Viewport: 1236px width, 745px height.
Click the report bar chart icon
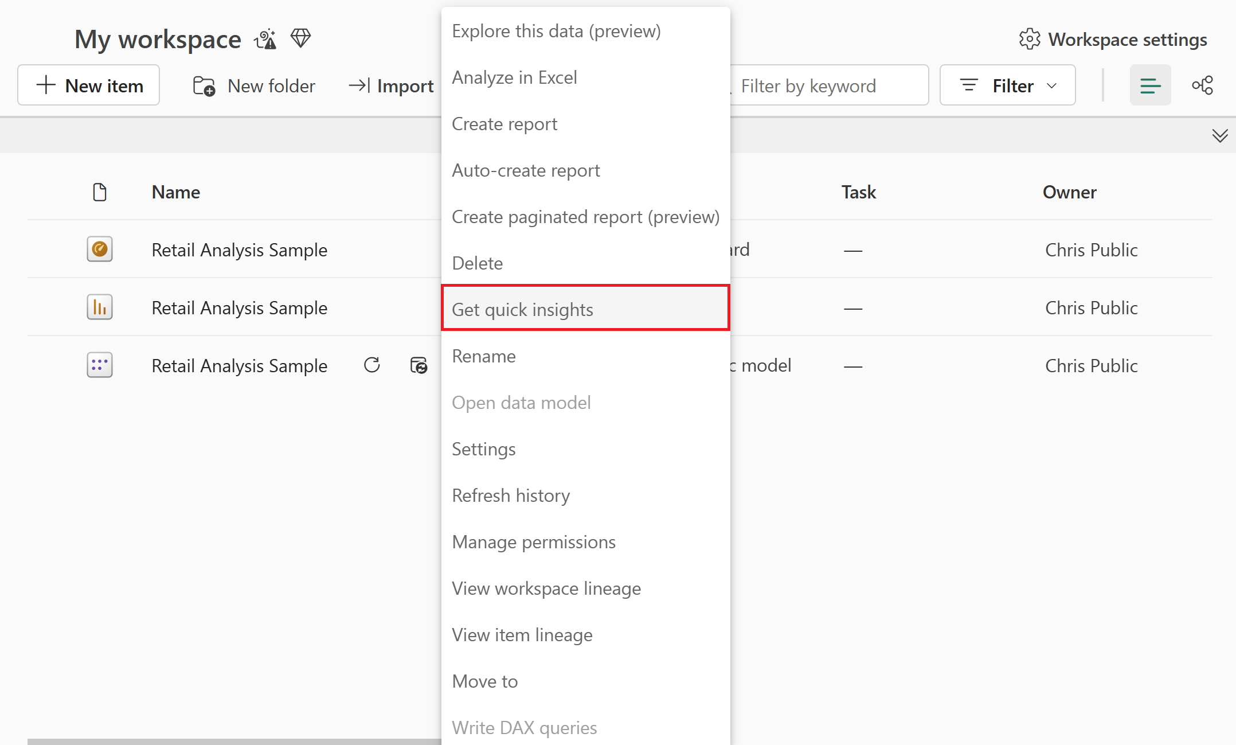[99, 307]
